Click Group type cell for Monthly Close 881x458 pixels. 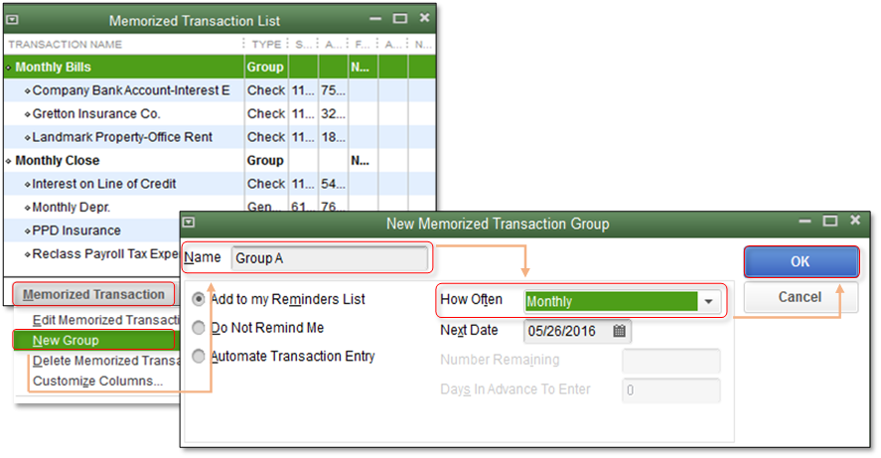(265, 160)
